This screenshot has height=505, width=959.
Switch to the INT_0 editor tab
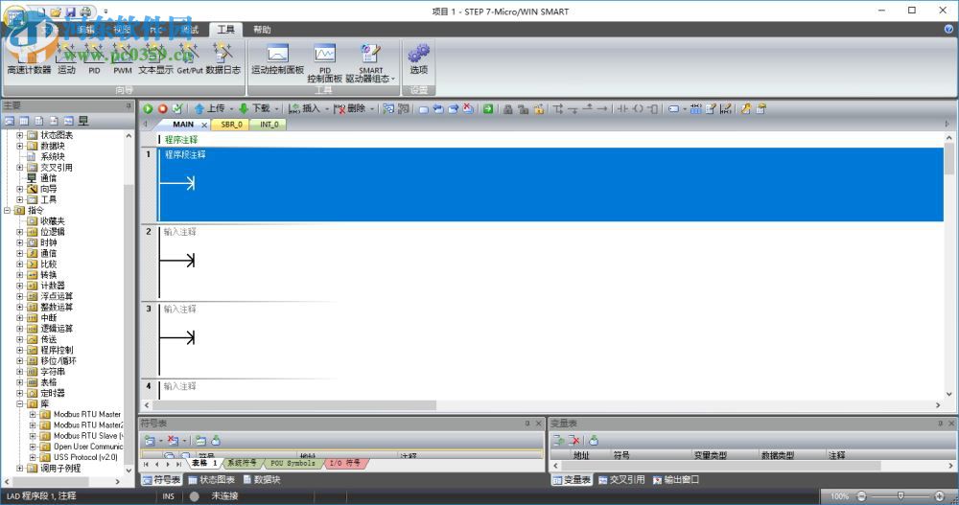[x=269, y=125]
